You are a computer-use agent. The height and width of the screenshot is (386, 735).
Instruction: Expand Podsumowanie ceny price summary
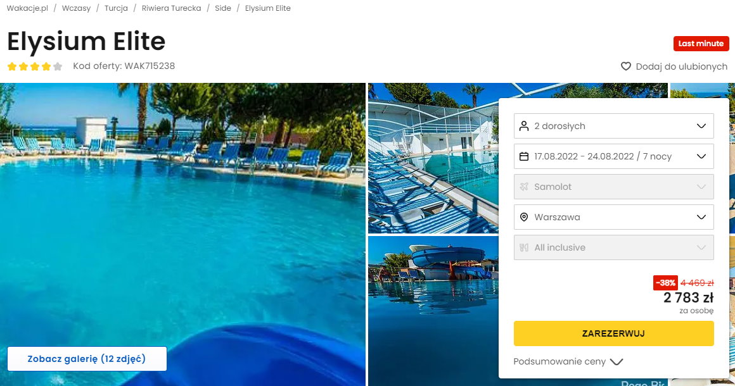pos(568,362)
